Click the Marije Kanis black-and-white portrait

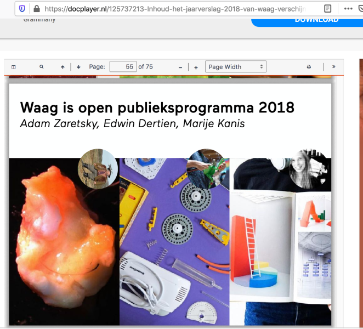pyautogui.click(x=309, y=169)
